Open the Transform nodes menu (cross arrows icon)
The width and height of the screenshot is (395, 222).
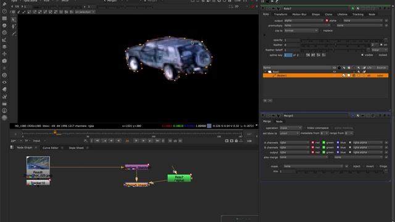4,54
